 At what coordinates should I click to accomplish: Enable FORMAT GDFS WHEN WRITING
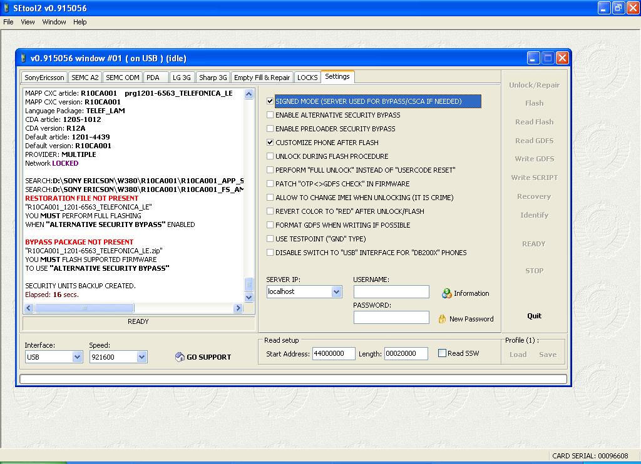pos(270,224)
